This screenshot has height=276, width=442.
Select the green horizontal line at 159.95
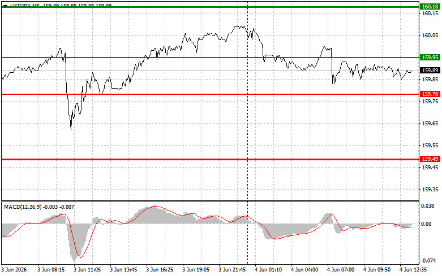tap(210, 58)
